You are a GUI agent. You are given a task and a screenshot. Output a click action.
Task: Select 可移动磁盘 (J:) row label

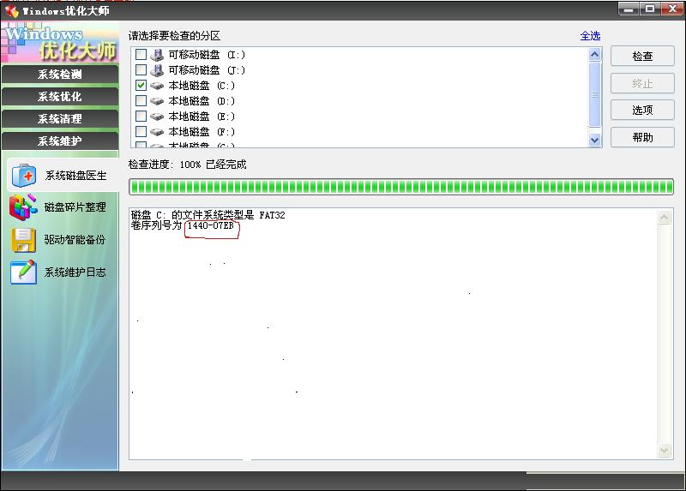pyautogui.click(x=207, y=70)
